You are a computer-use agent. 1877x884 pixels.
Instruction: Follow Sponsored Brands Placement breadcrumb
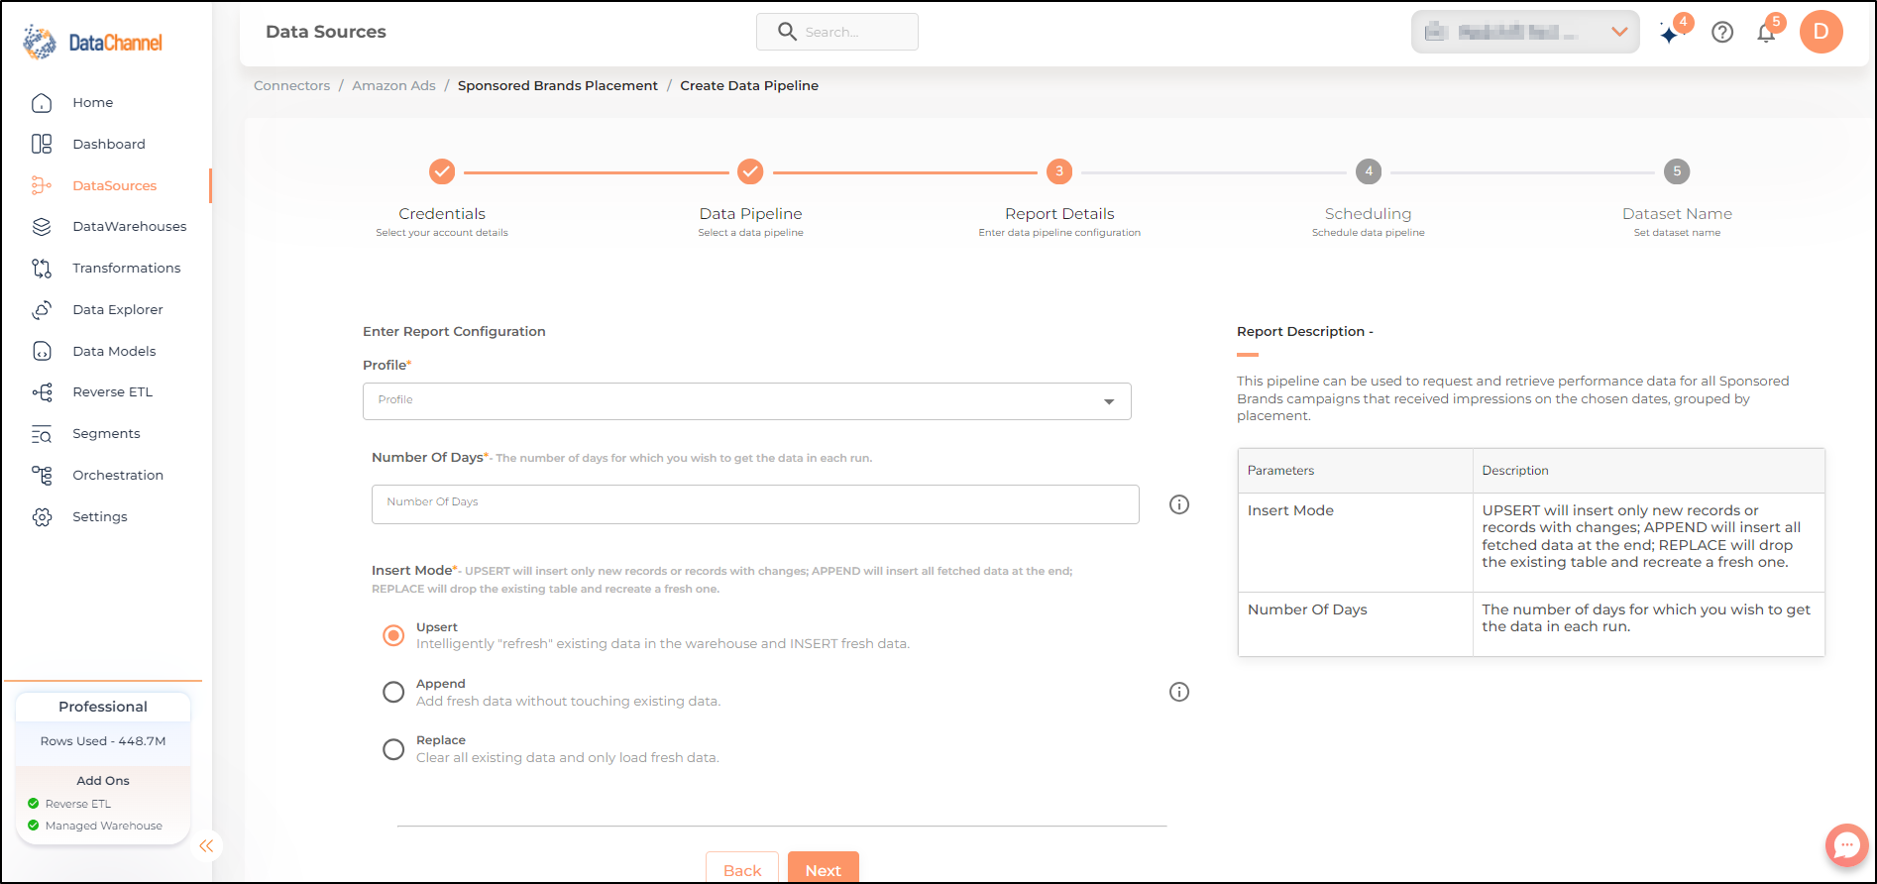(x=558, y=86)
